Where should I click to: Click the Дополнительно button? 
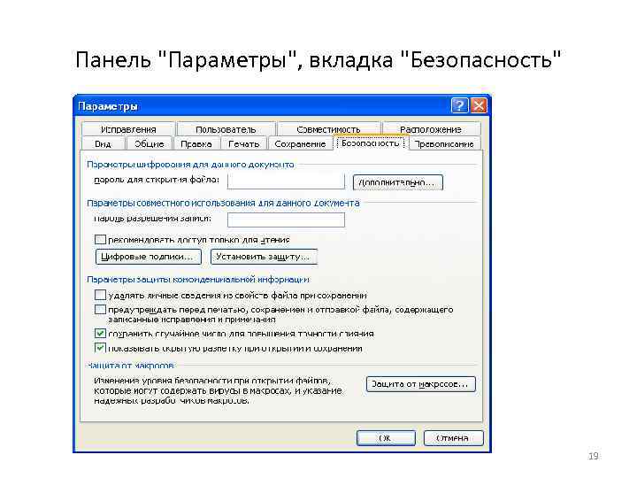coord(398,182)
